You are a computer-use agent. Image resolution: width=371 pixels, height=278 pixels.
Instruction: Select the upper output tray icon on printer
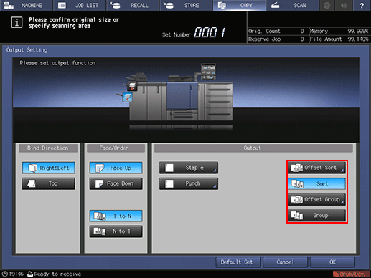click(x=132, y=86)
